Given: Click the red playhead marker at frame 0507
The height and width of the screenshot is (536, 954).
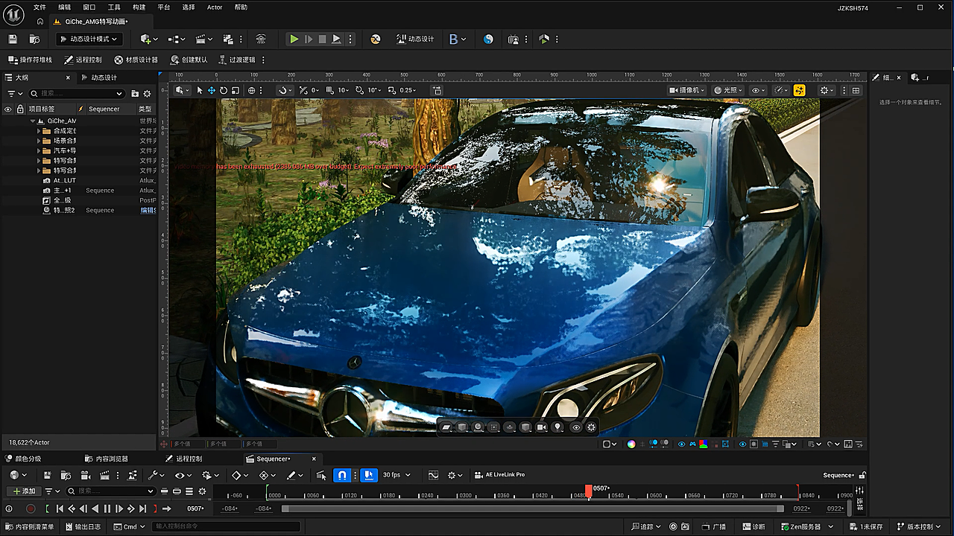Looking at the screenshot, I should (589, 491).
